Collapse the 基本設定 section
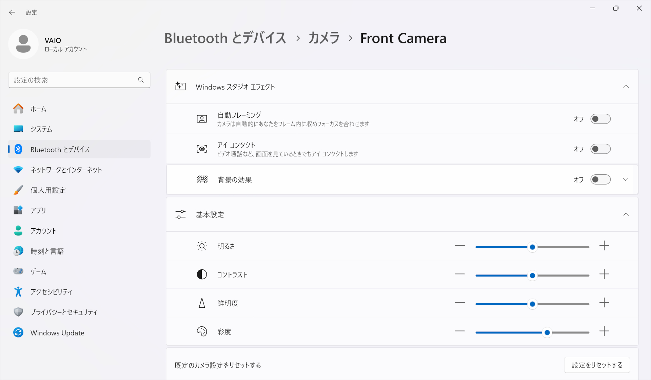The width and height of the screenshot is (651, 380). 626,214
